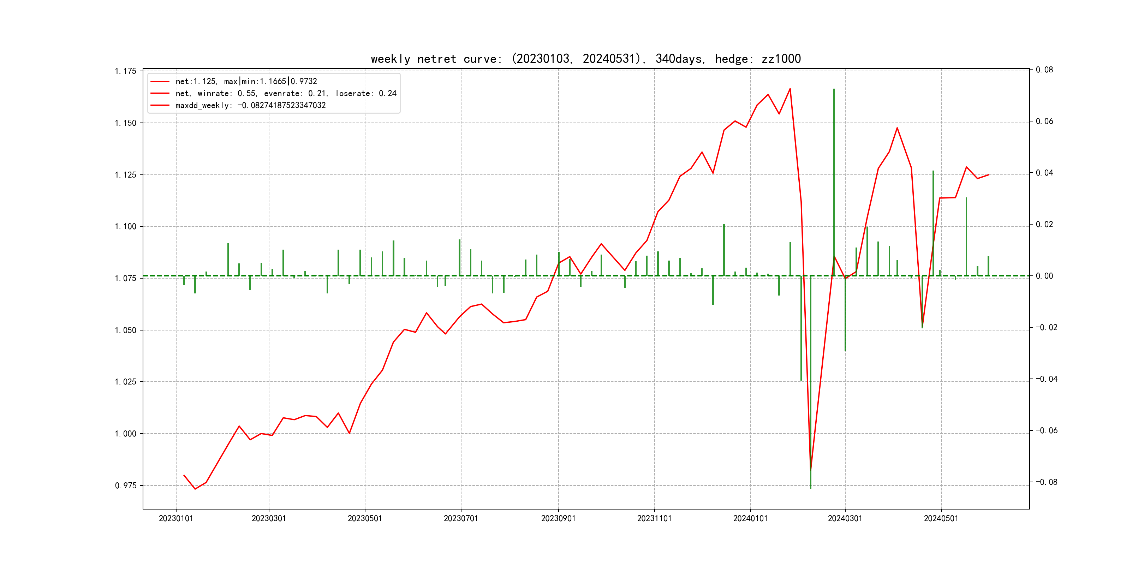Click the -0.08 right axis label
This screenshot has height=572, width=1144.
tap(1046, 482)
